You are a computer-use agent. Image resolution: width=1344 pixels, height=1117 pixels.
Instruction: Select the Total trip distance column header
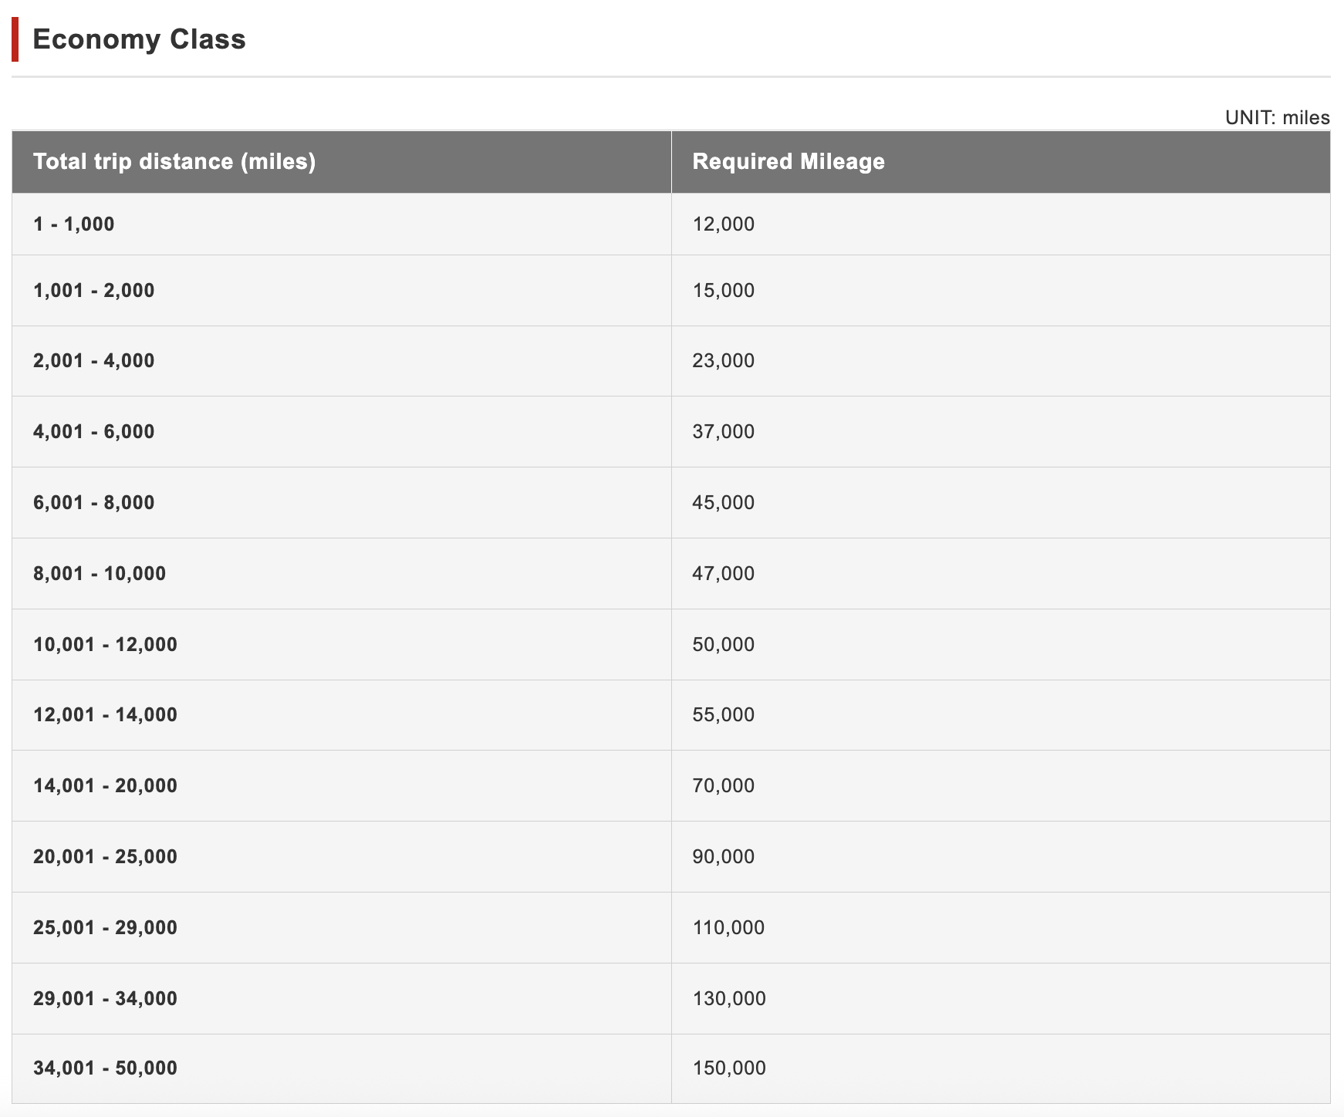coord(174,161)
